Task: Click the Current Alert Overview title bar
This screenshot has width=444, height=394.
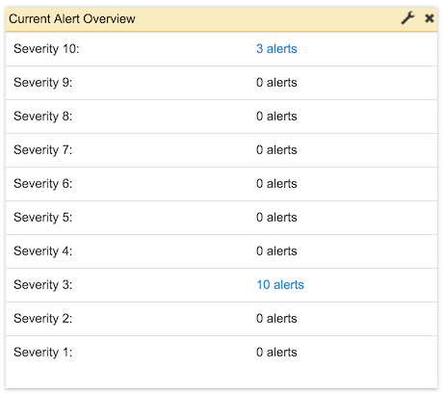Action: click(x=222, y=19)
